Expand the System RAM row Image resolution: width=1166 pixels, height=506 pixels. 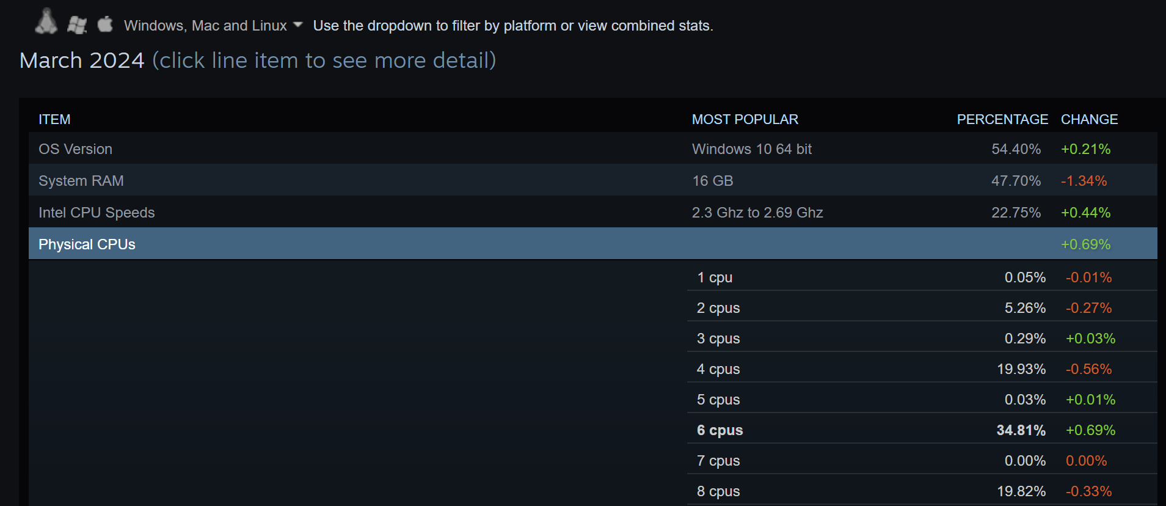592,180
